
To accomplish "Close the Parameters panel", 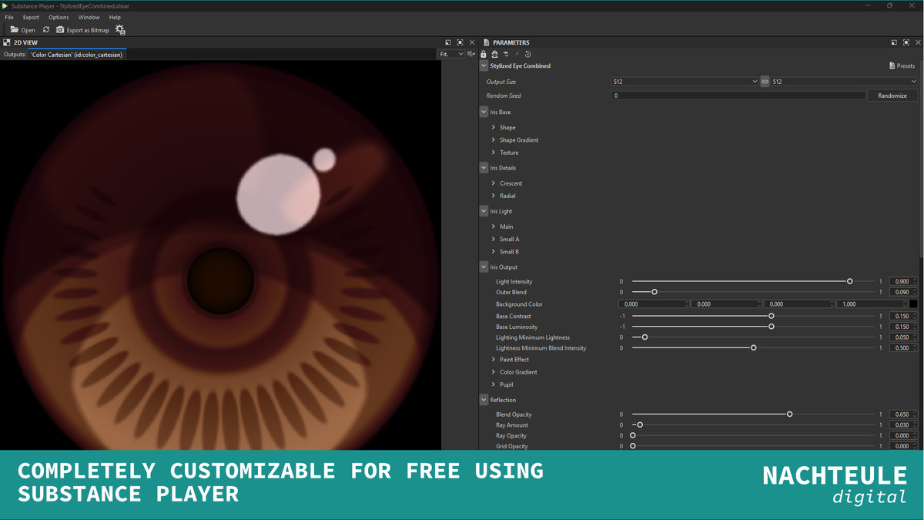I will click(x=918, y=42).
